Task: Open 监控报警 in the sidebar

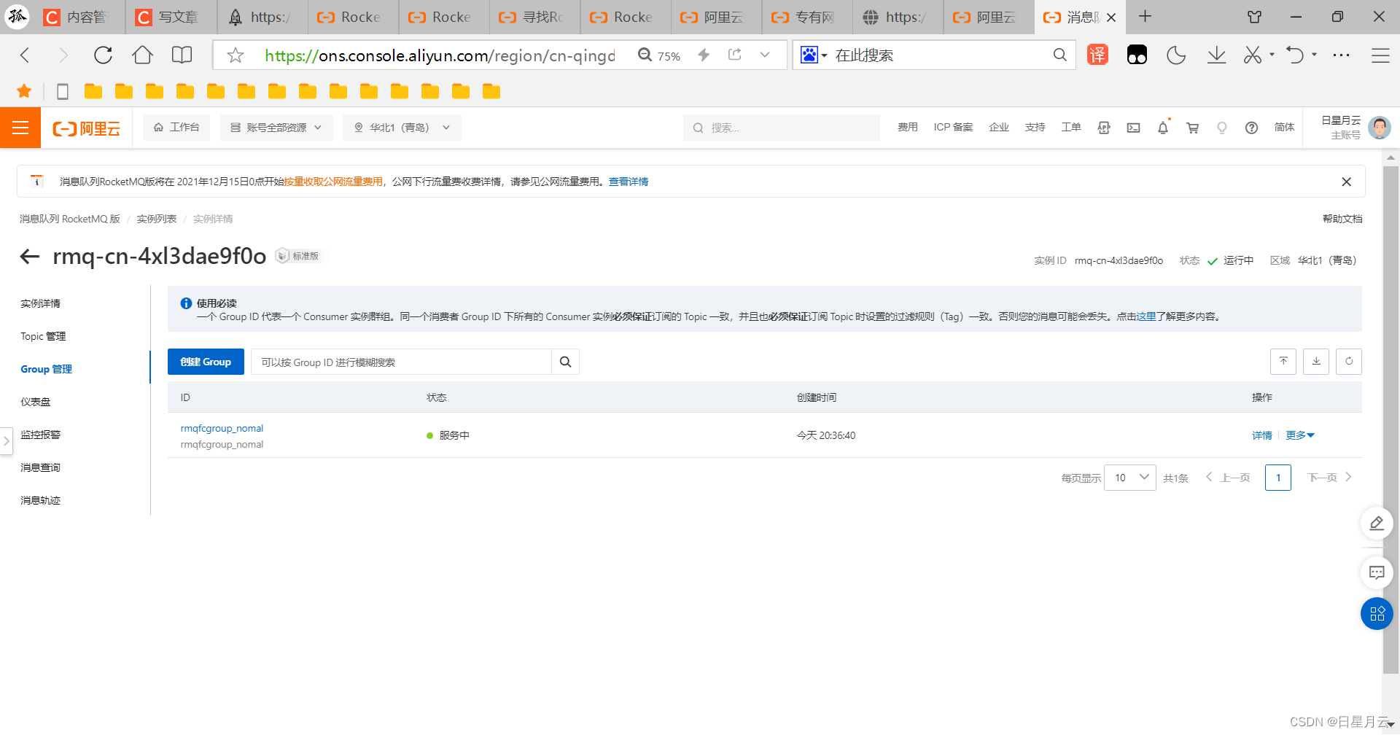Action: point(41,435)
